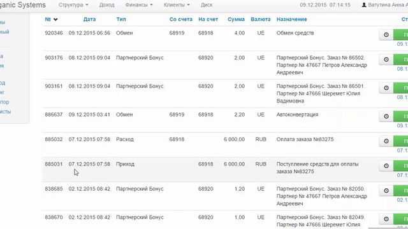Toggle sort arrow next to № column

pyautogui.click(x=55, y=20)
